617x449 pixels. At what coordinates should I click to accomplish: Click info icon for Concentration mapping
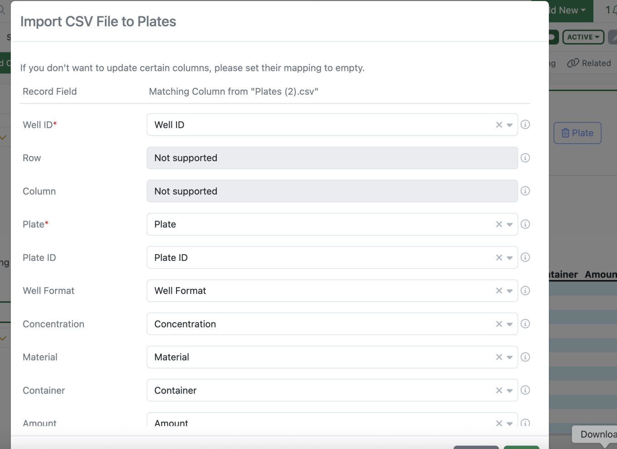tap(525, 324)
